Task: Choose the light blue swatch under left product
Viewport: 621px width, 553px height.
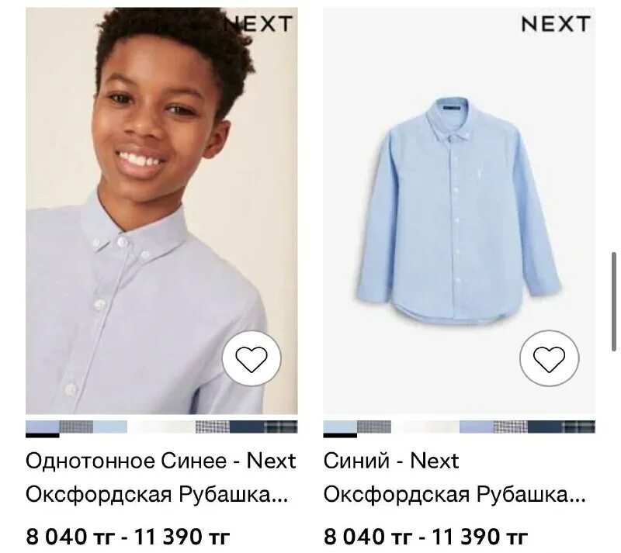Action: pyautogui.click(x=110, y=427)
